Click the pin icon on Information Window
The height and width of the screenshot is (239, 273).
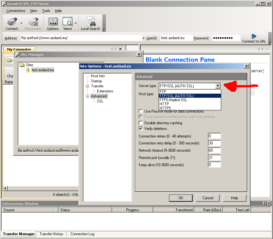point(265,203)
